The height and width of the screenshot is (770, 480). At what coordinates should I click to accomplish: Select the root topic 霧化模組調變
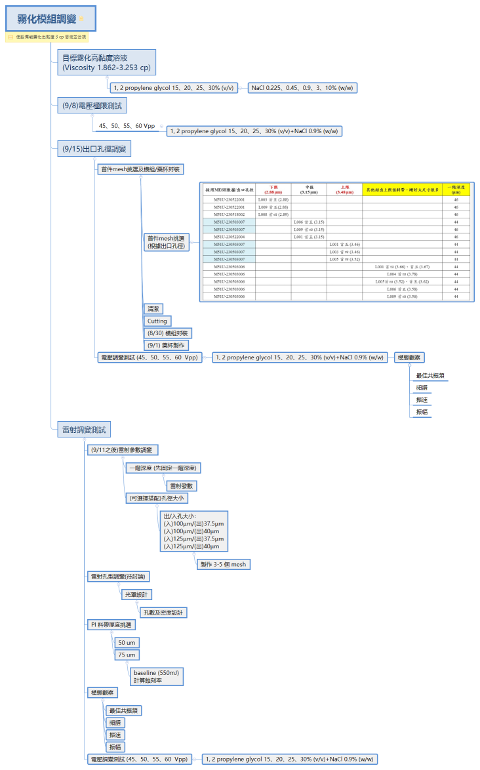45,20
